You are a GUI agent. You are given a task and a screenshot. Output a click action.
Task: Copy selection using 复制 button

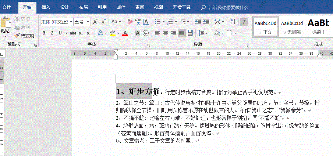tap(22, 27)
